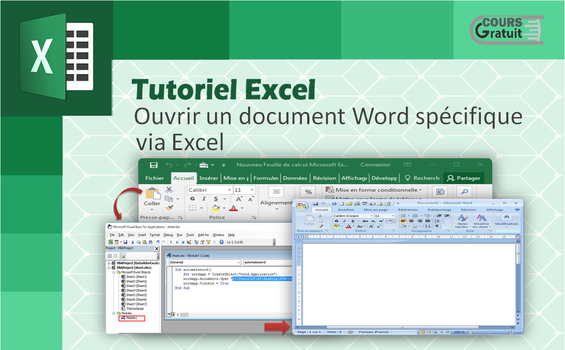Collapse the Modules folder in project tree
The image size is (565, 350).
click(113, 313)
